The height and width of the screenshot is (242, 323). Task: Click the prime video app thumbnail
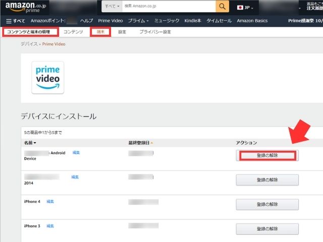pos(48,77)
